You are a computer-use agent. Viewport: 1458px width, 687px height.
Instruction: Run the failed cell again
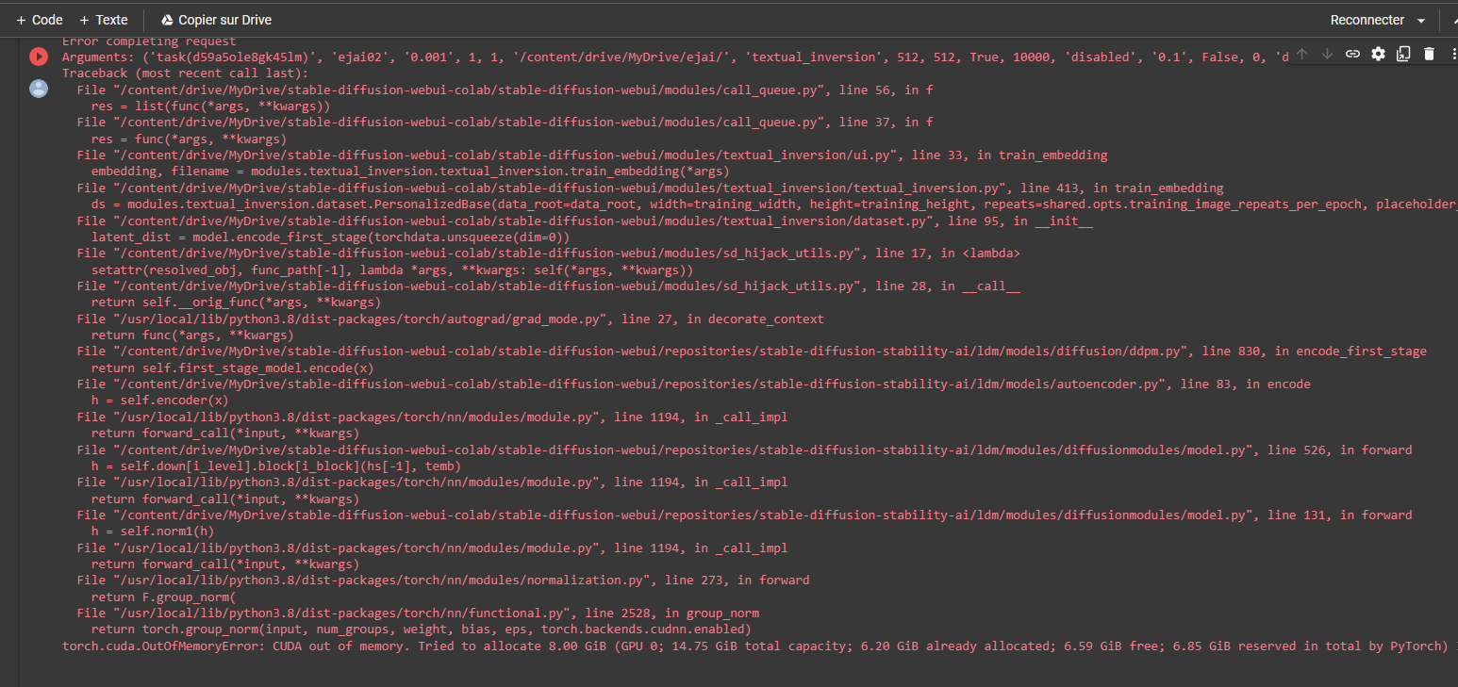(39, 55)
